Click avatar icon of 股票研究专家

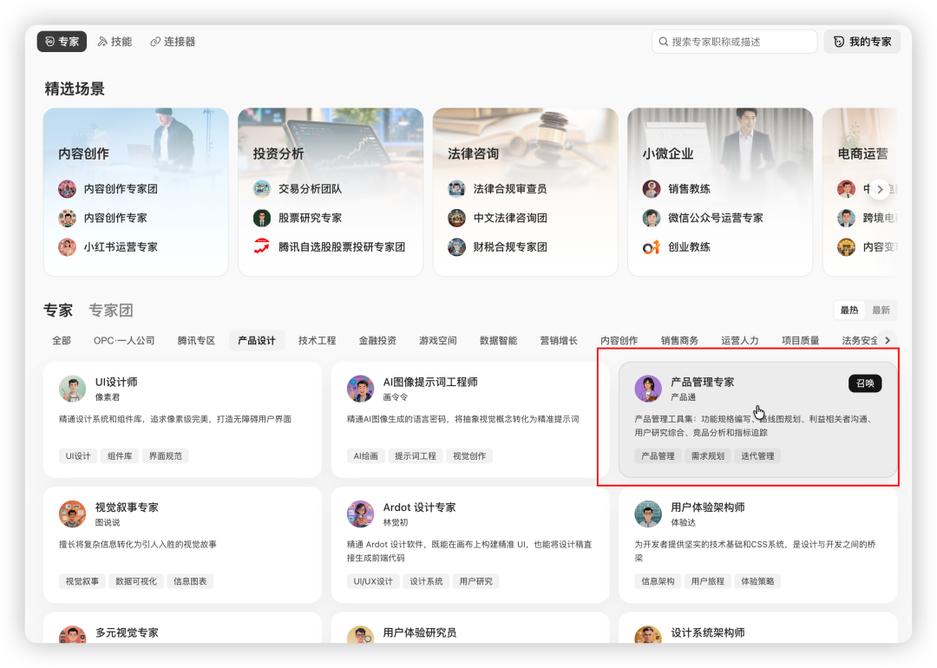pyautogui.click(x=262, y=218)
